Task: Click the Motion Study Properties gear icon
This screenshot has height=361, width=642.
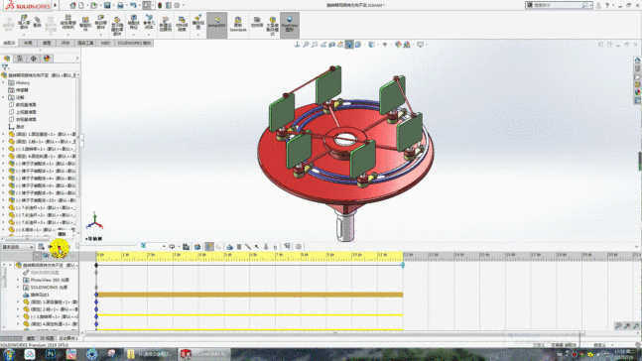Action: [299, 246]
